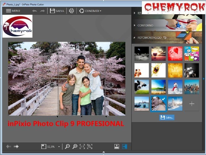Select the red I love heart background
Image resolution: width=206 pixels, height=155 pixels.
coord(175,54)
